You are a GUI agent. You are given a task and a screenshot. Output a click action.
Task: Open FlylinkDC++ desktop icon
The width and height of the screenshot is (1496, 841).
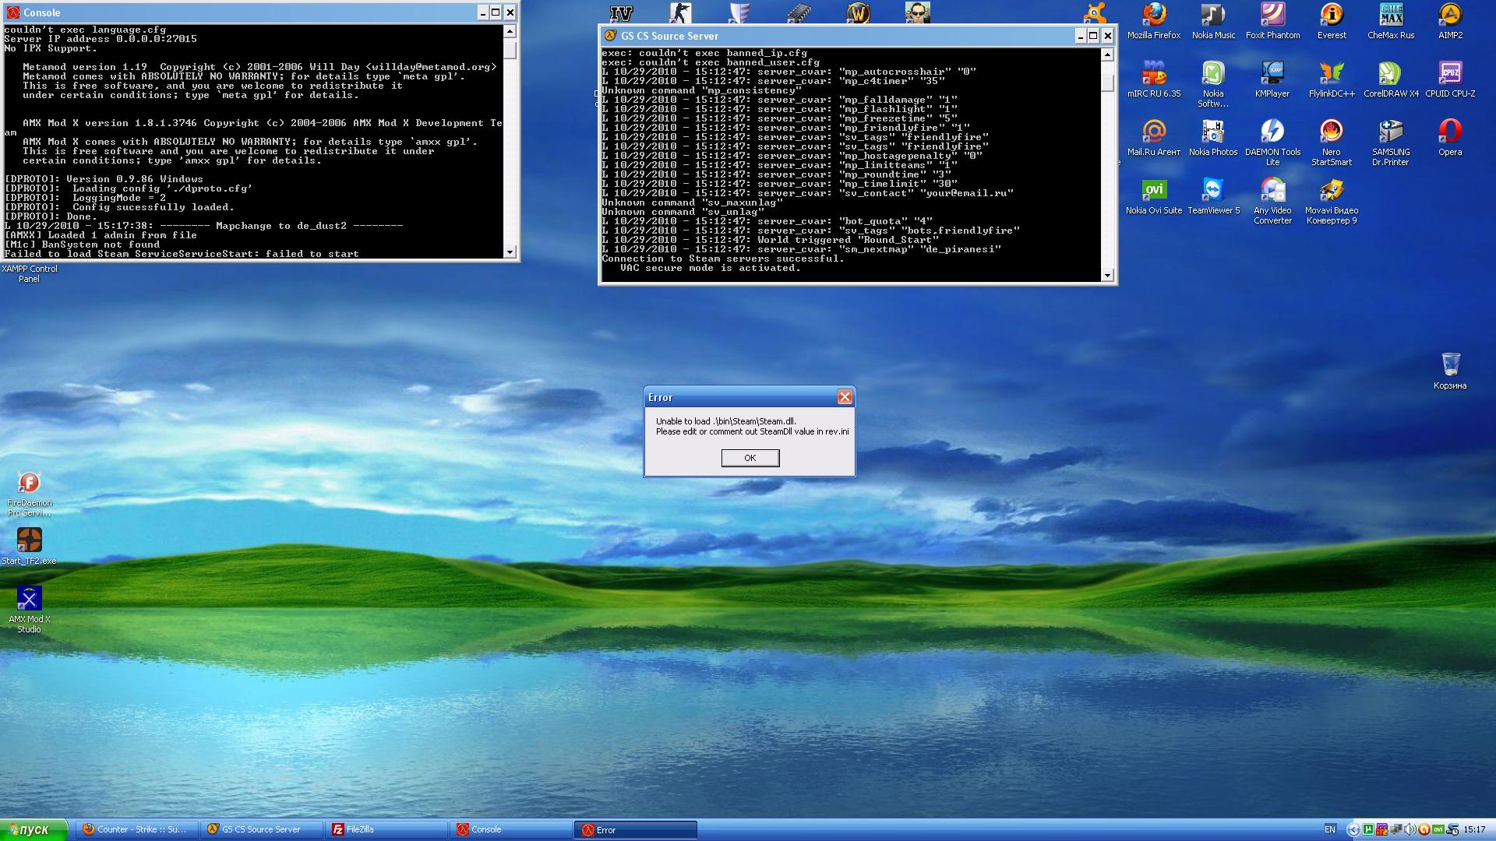pos(1332,79)
